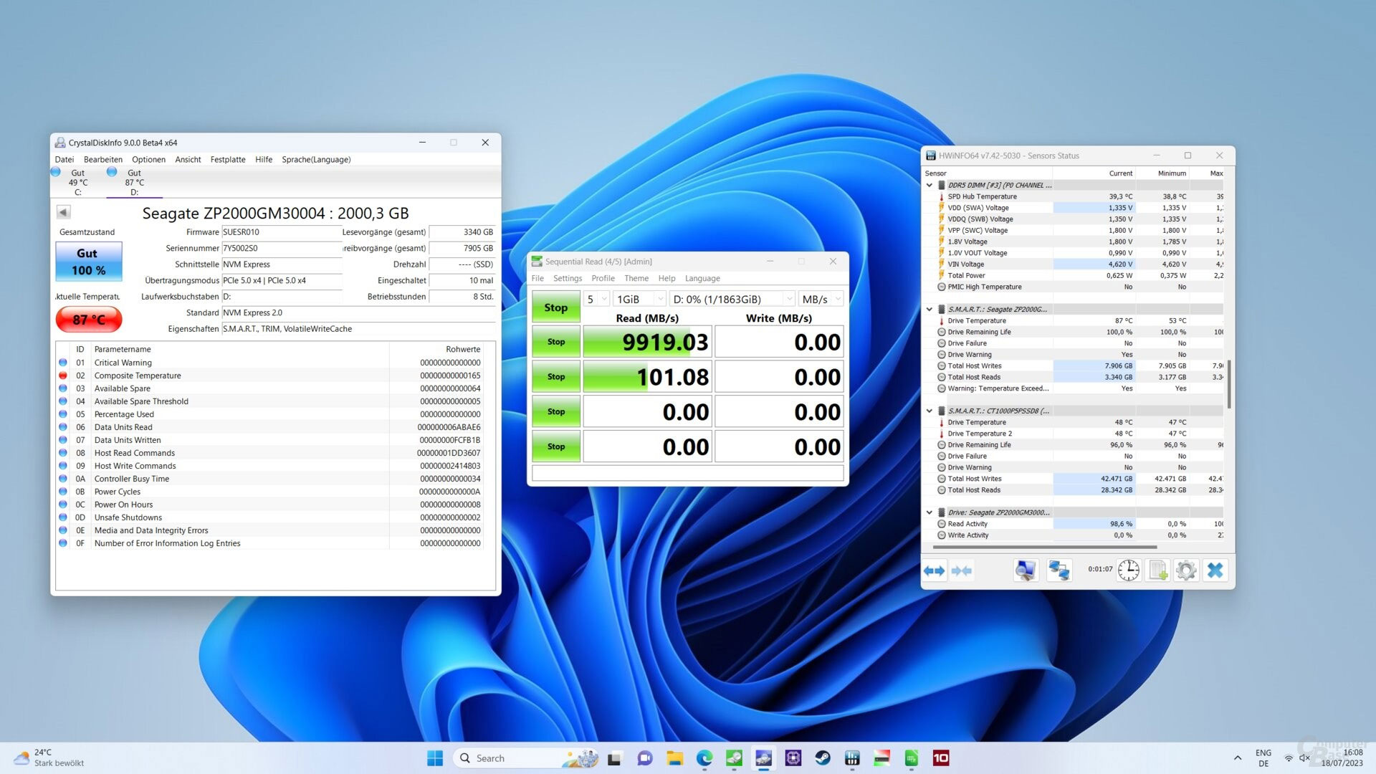Open the Profile menu in CrystalDiskMark
1376x774 pixels.
tap(603, 278)
